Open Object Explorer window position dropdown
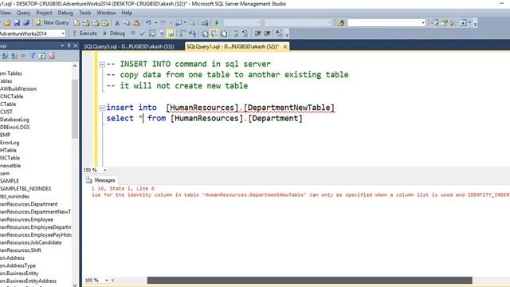 [62, 46]
